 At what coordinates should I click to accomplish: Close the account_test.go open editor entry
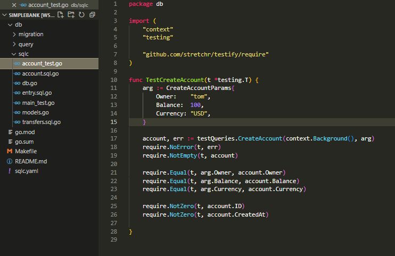[14, 5]
